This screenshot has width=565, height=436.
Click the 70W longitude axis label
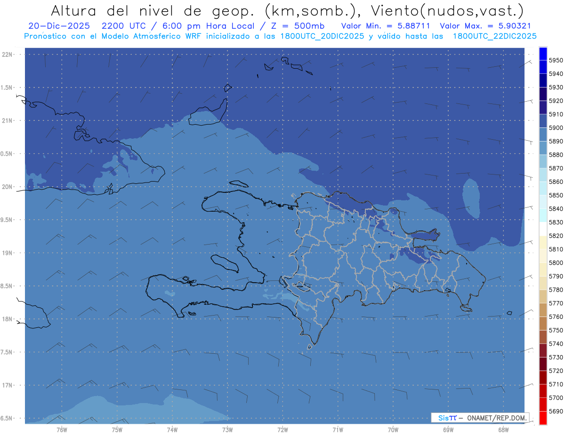pyautogui.click(x=393, y=430)
